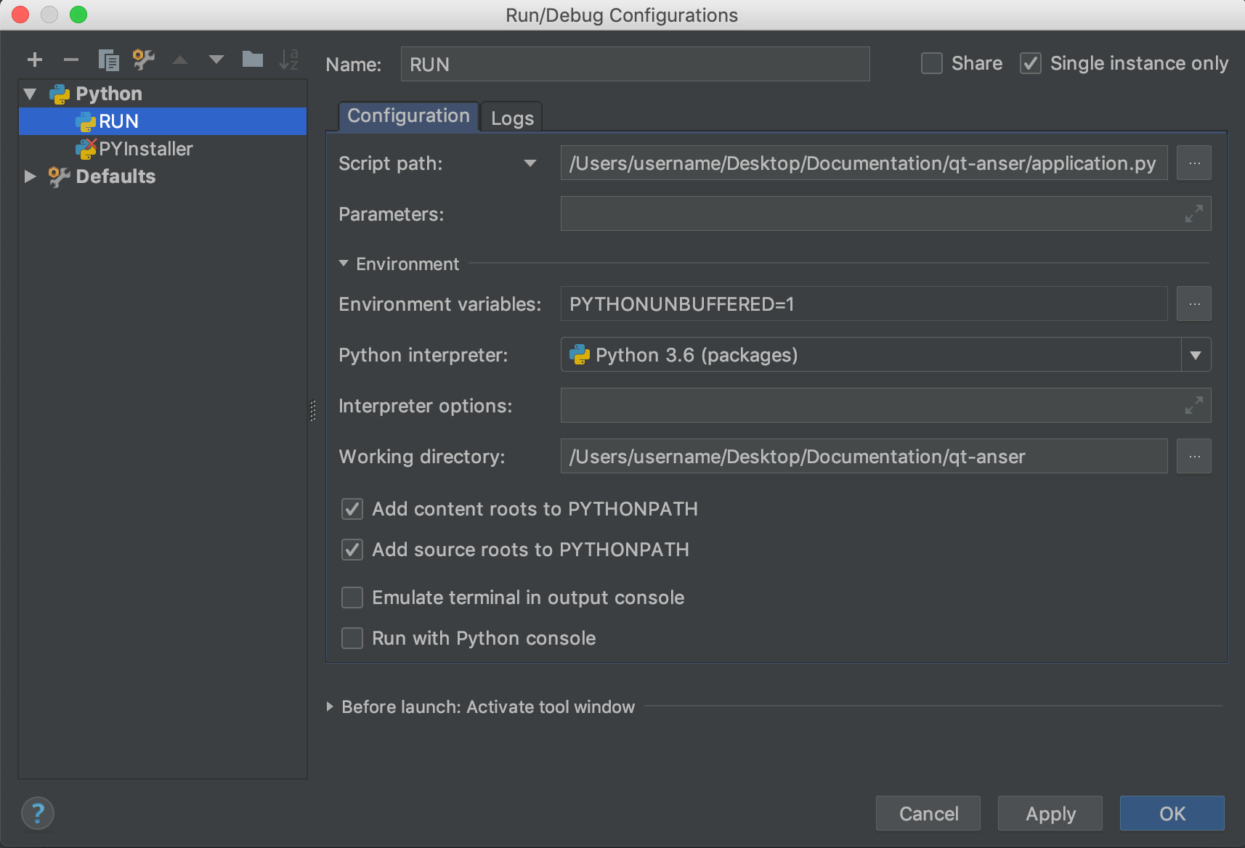Expand Before launch section
Viewport: 1245px width, 848px height.
[x=330, y=706]
